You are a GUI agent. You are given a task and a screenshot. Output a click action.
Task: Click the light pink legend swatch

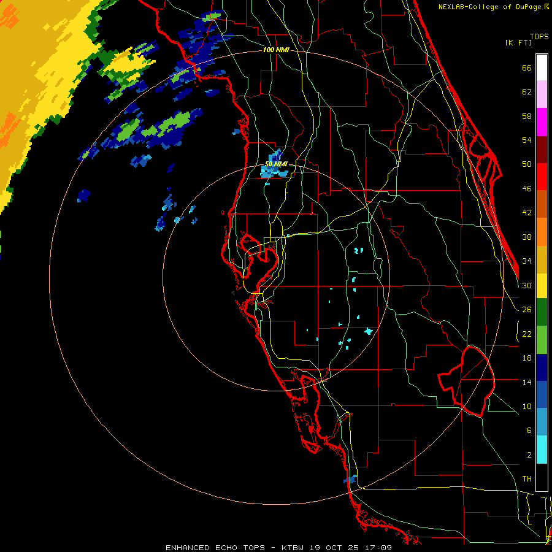click(x=542, y=94)
